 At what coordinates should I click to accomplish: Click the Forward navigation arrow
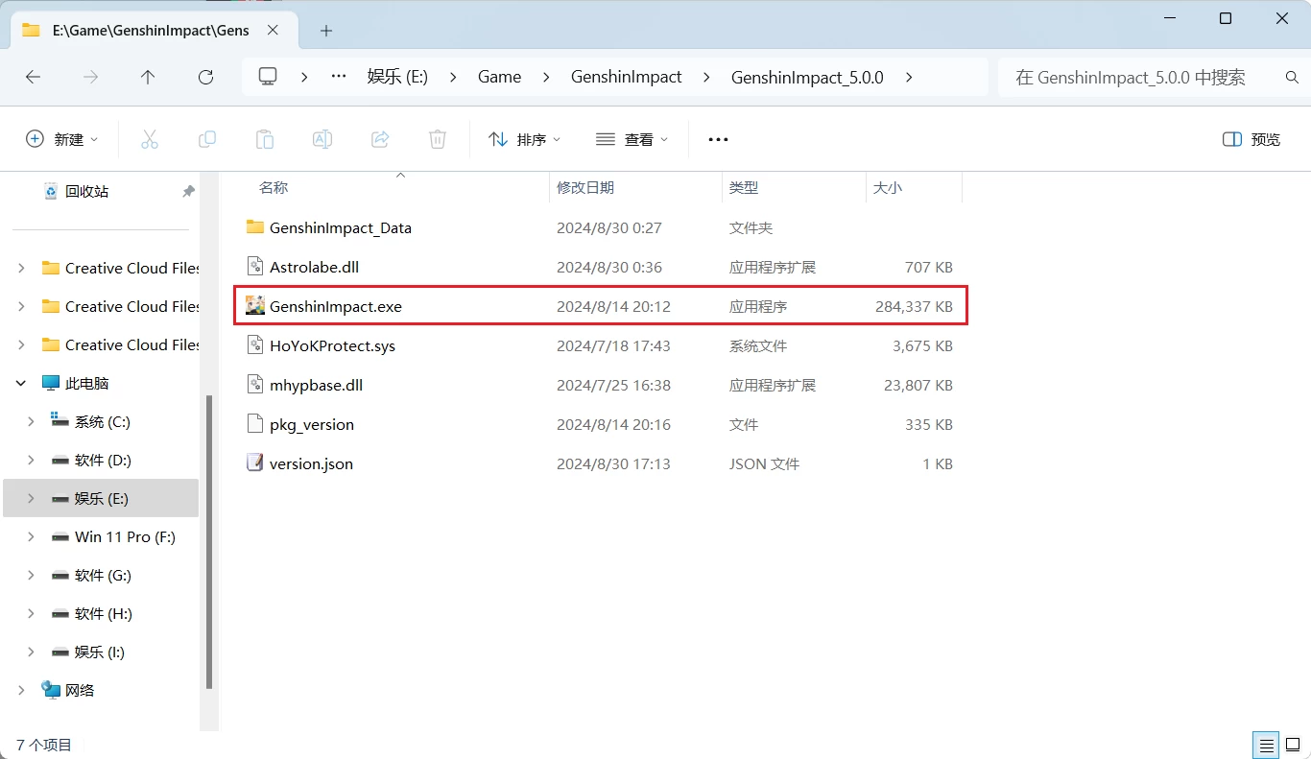click(x=91, y=77)
